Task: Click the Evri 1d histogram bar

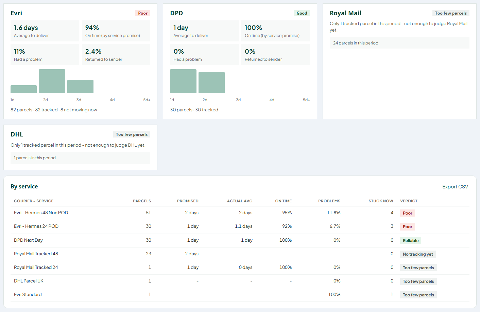Action: coord(23,89)
